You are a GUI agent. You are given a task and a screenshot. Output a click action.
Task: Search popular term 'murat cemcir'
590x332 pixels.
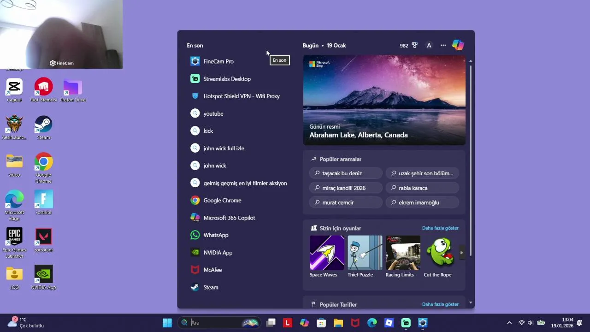346,202
